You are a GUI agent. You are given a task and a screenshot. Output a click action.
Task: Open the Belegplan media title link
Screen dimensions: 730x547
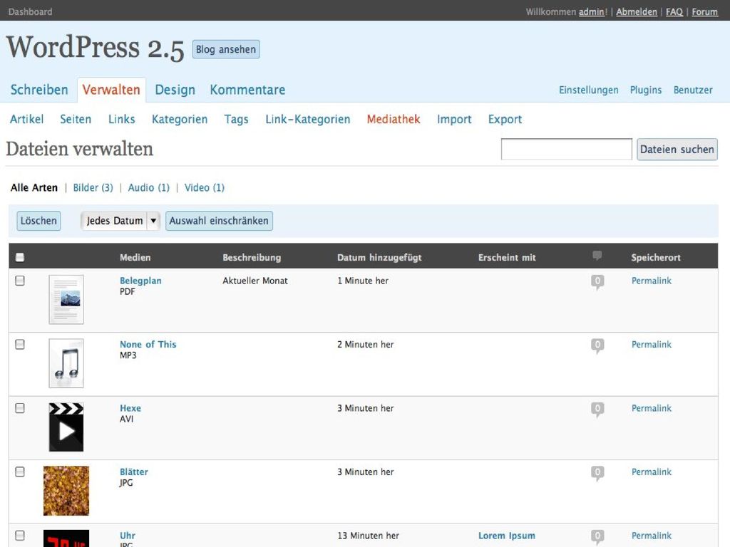(140, 281)
